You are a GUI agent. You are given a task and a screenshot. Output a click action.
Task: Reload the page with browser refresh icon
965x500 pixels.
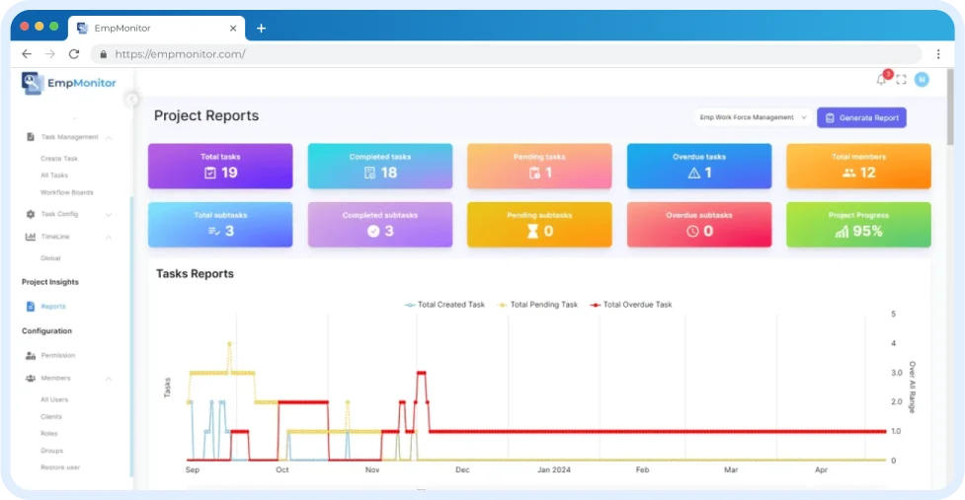pos(74,54)
